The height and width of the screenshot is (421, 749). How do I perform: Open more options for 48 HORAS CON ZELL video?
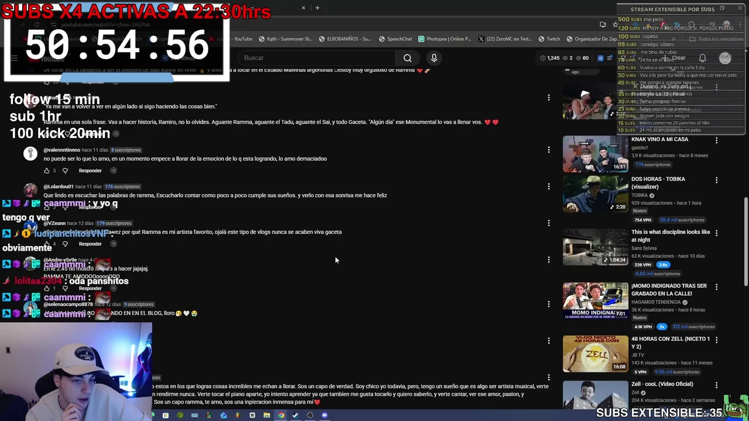click(x=716, y=340)
